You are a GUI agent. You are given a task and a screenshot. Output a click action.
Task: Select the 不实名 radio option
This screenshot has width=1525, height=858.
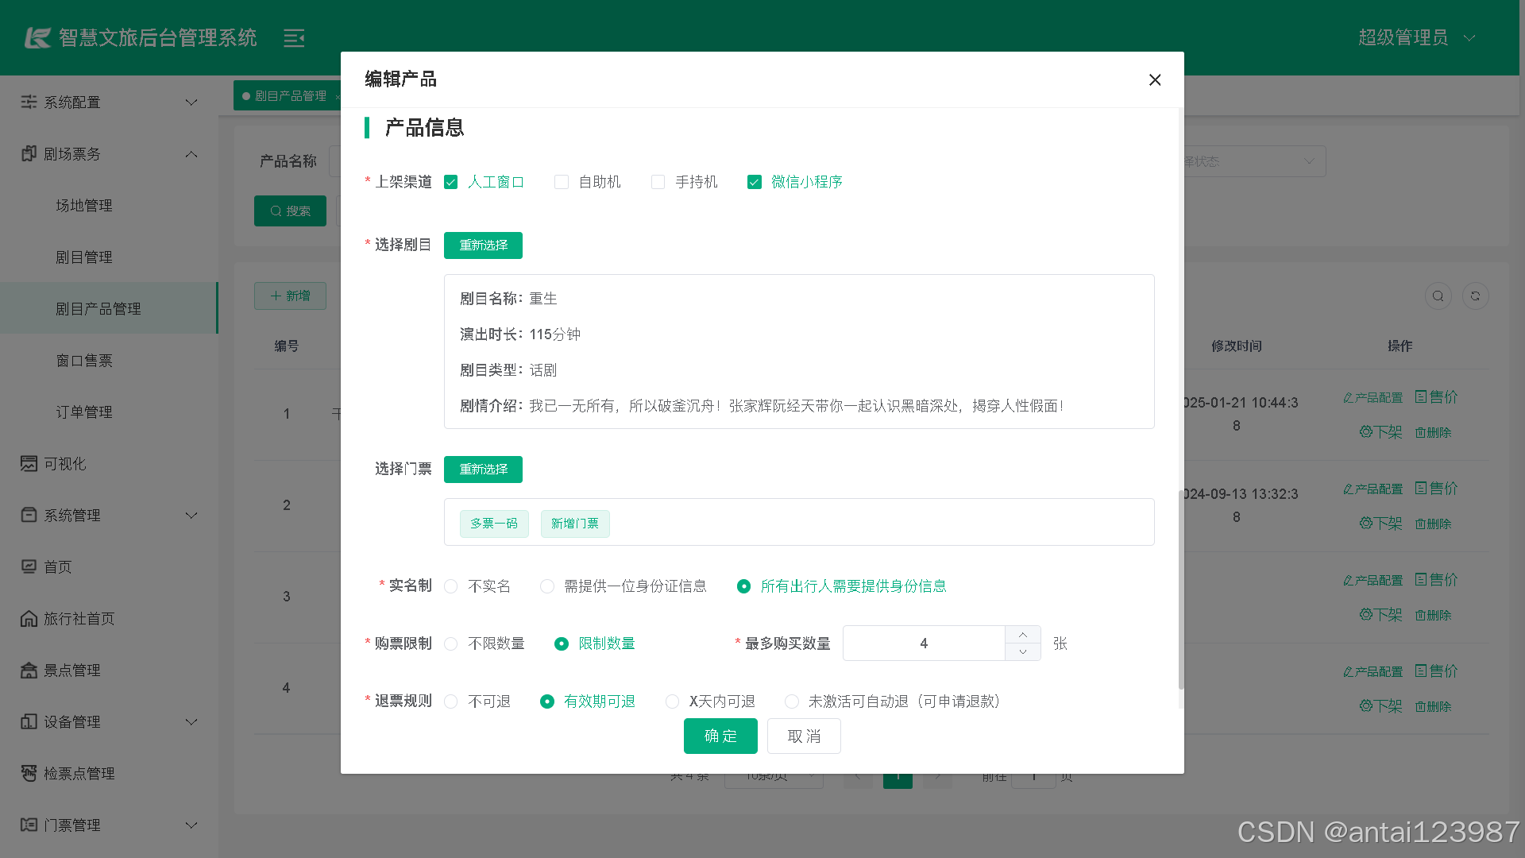click(451, 586)
